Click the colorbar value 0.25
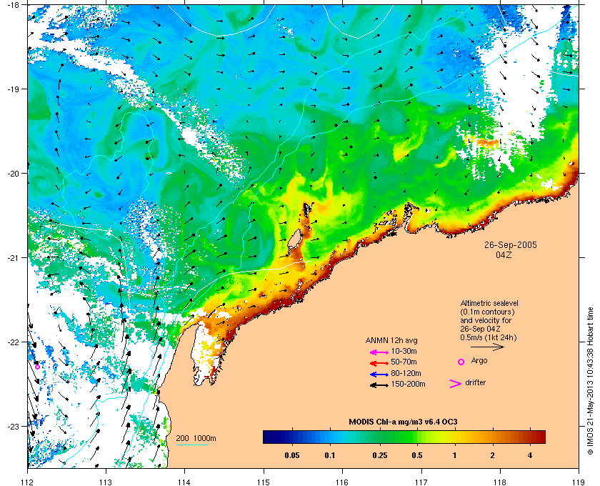Image resolution: width=600 pixels, height=486 pixels. pyautogui.click(x=380, y=455)
